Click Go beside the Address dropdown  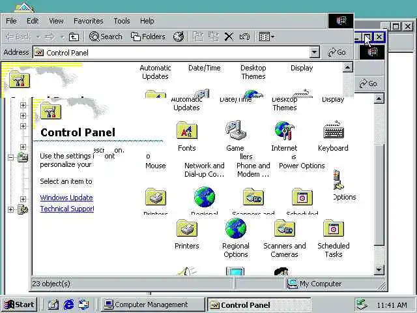[x=337, y=52]
